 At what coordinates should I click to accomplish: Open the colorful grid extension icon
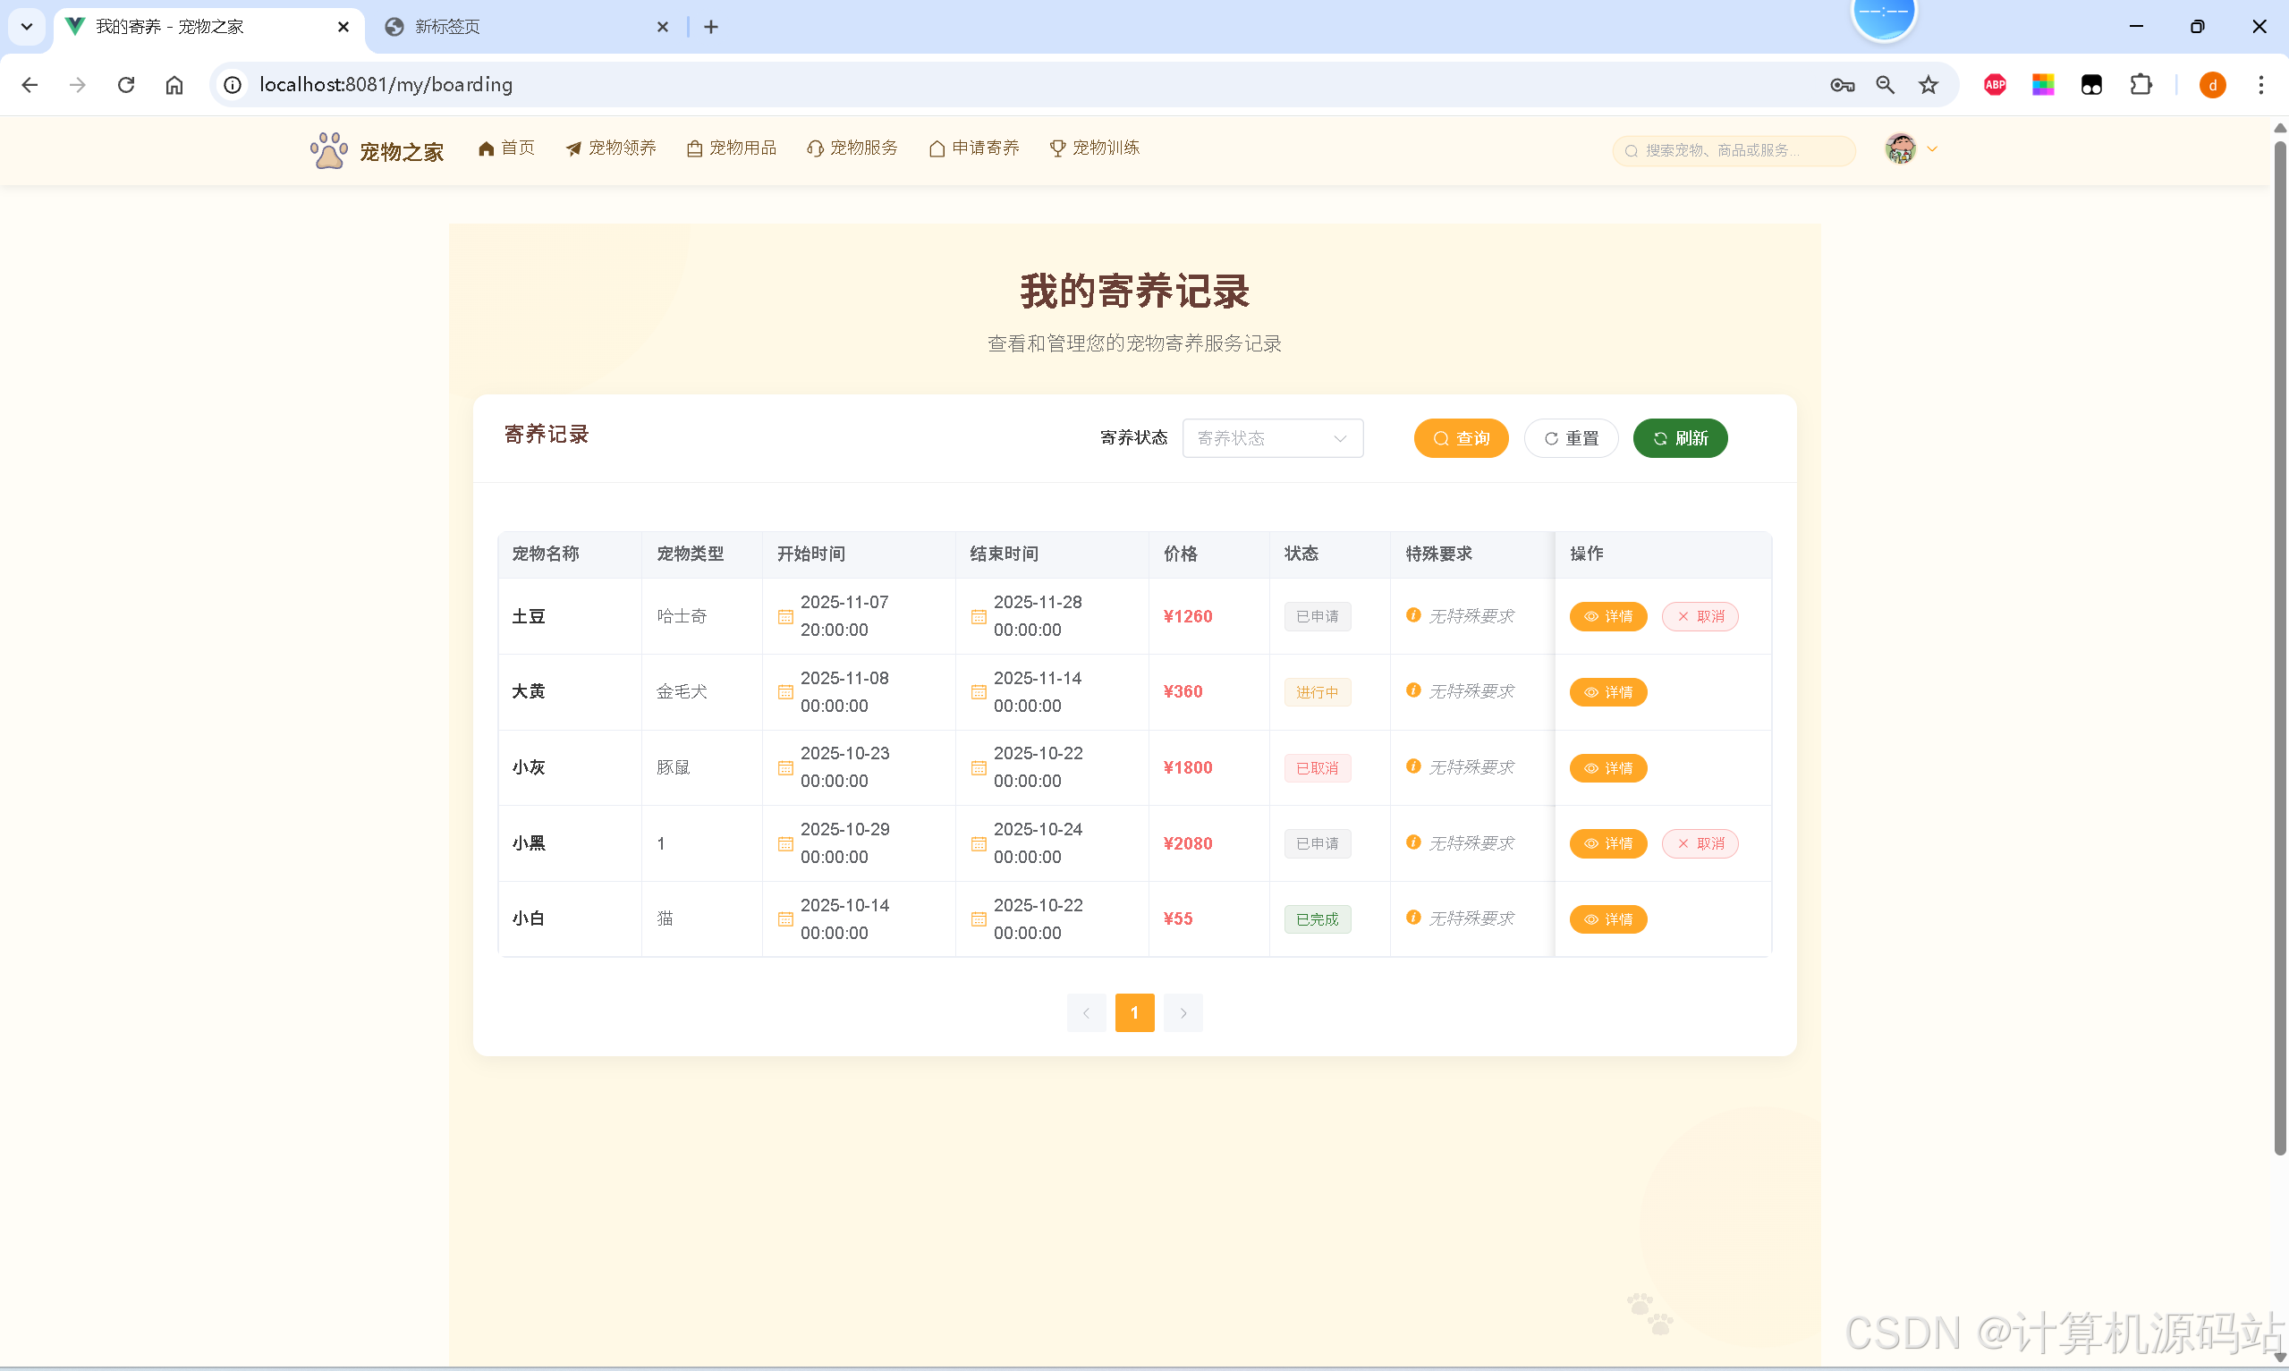tap(2043, 85)
